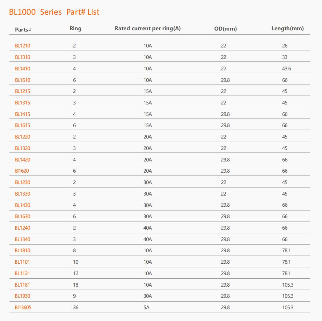Screen dimensions: 322x321
Task: Click the BL1210 part number
Action: tap(23, 46)
